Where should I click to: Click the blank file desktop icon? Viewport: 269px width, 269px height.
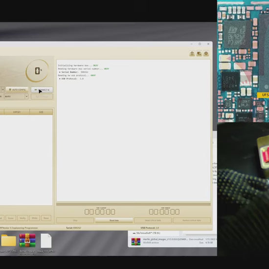[46, 241]
